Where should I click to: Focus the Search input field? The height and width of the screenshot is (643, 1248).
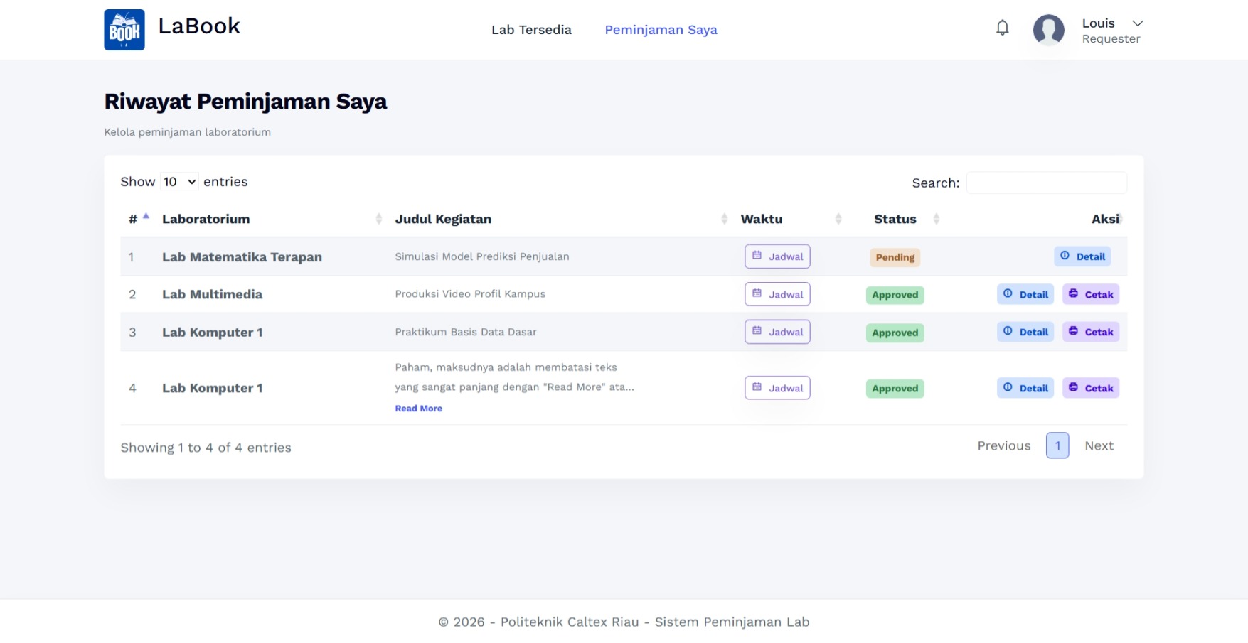coord(1046,183)
